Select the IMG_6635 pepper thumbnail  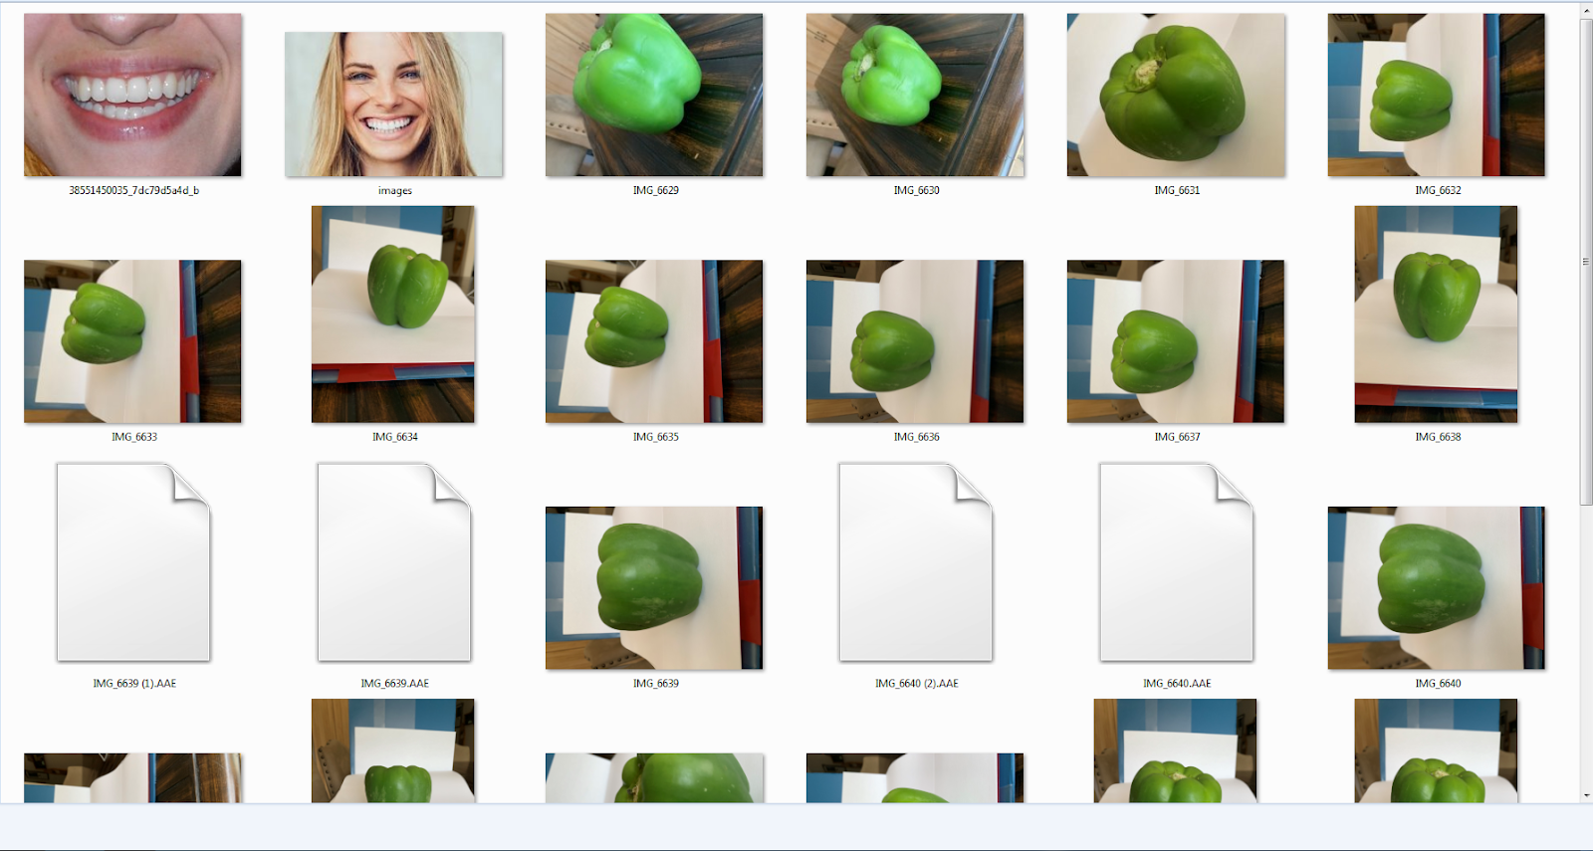(654, 341)
